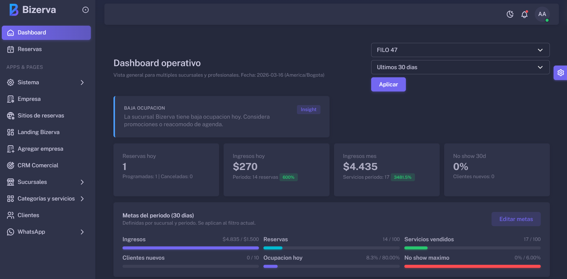Toggle dark mode with the moon icon
Viewport: 567px width, 279px height.
[510, 14]
